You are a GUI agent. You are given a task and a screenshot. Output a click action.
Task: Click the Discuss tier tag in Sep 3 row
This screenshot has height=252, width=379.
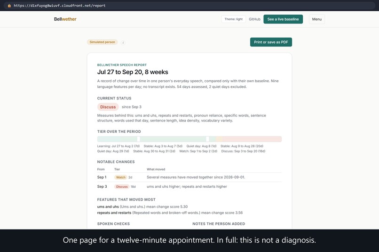[122, 186]
